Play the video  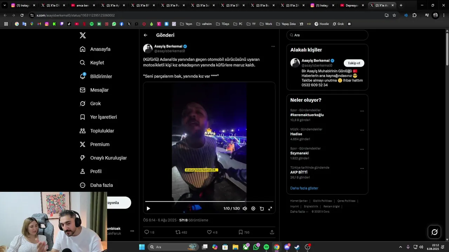pos(148,209)
